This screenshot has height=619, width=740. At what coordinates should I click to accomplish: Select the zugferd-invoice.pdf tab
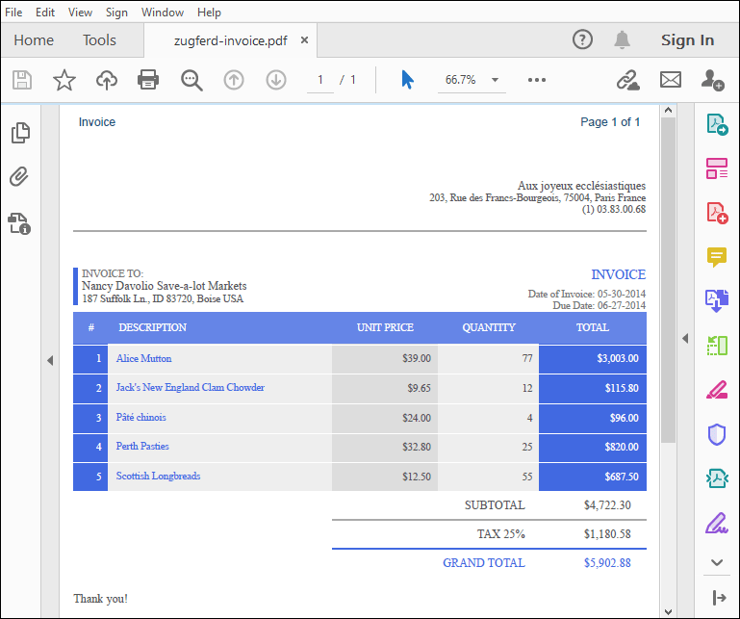[230, 40]
